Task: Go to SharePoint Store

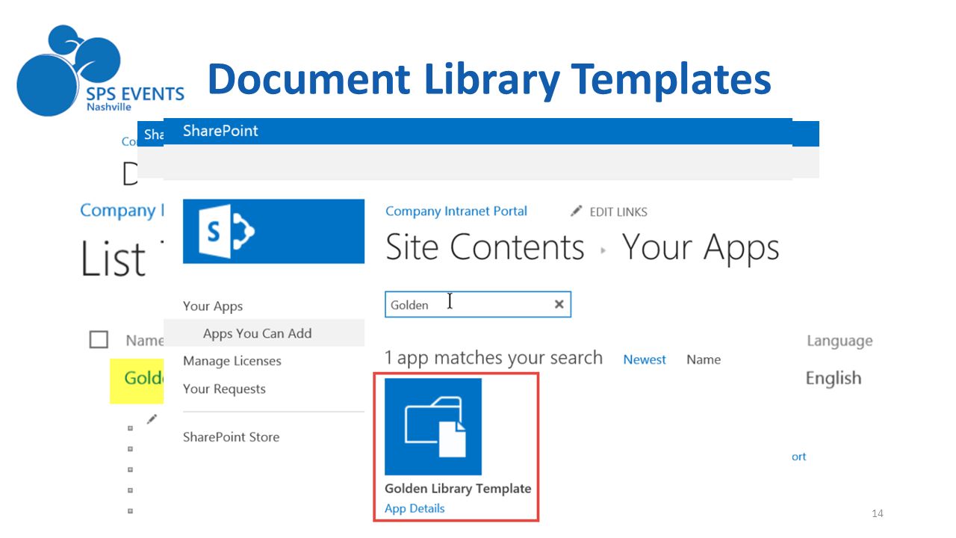Action: [232, 437]
